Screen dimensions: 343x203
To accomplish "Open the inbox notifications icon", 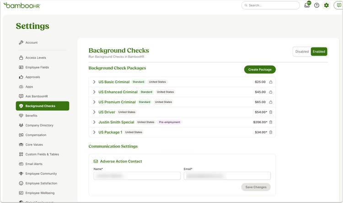I will pos(307,5).
